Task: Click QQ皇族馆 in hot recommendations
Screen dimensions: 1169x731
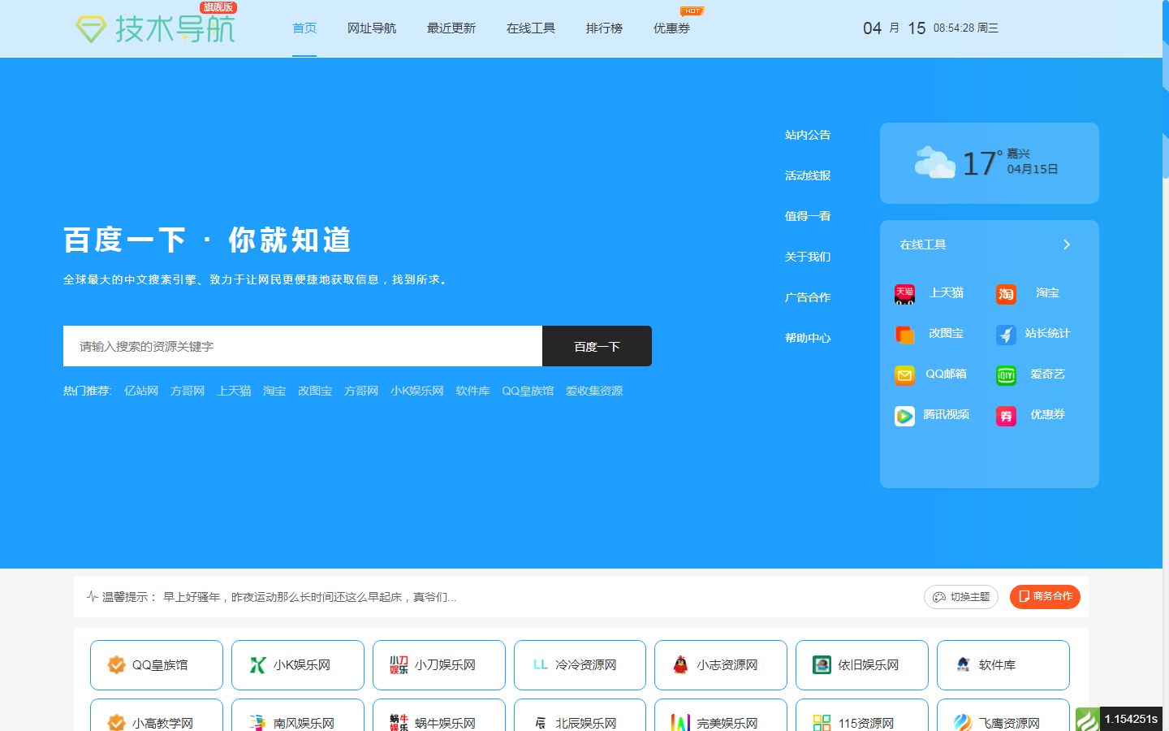Action: point(528,391)
